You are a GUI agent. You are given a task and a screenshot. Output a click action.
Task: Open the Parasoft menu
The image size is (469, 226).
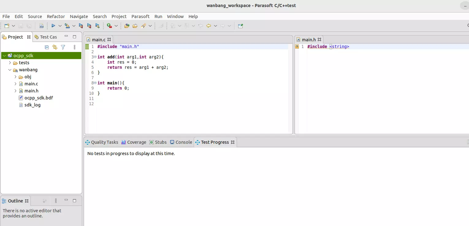(140, 17)
